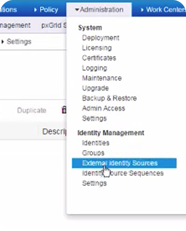
Task: Collapse the Administration dropdown arrow
Action: pyautogui.click(x=77, y=10)
